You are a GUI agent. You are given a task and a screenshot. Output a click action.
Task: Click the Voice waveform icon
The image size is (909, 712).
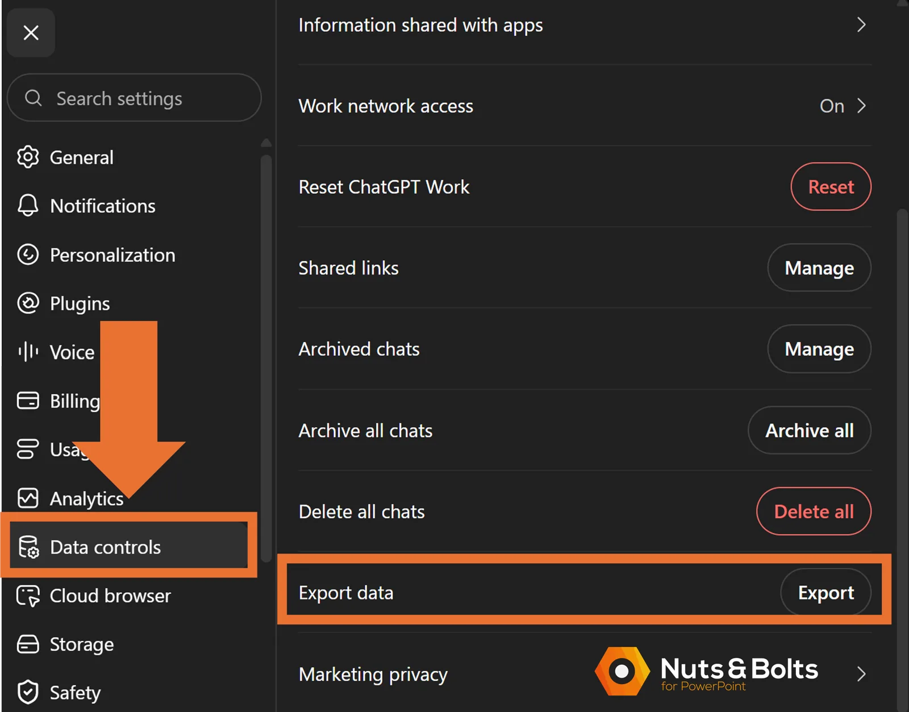tap(28, 352)
